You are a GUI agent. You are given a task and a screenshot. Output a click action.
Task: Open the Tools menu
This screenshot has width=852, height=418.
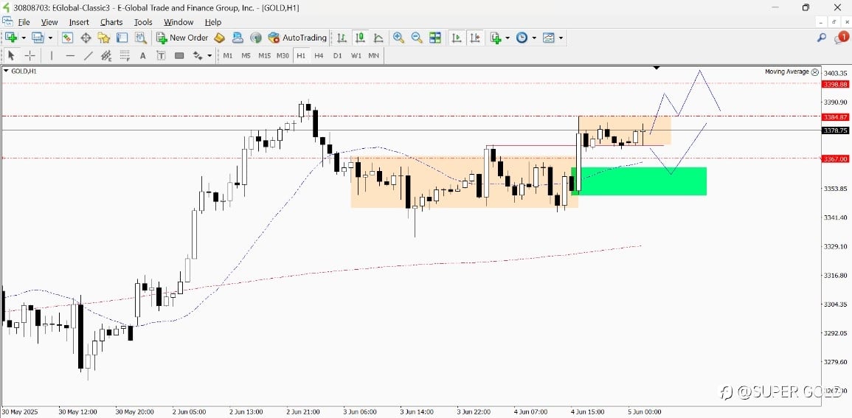[x=143, y=22]
